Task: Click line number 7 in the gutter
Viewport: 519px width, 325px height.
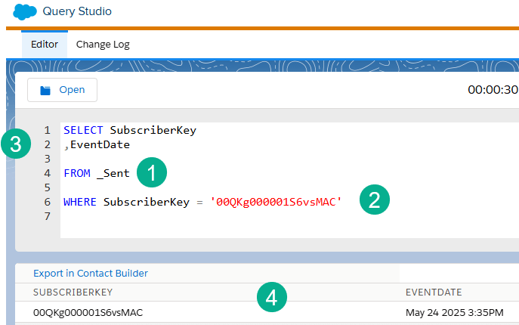Action: 47,216
